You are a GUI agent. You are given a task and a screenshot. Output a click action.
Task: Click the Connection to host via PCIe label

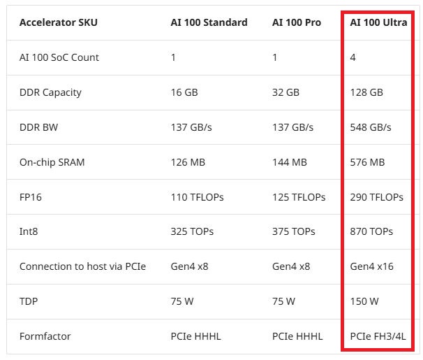[82, 266]
